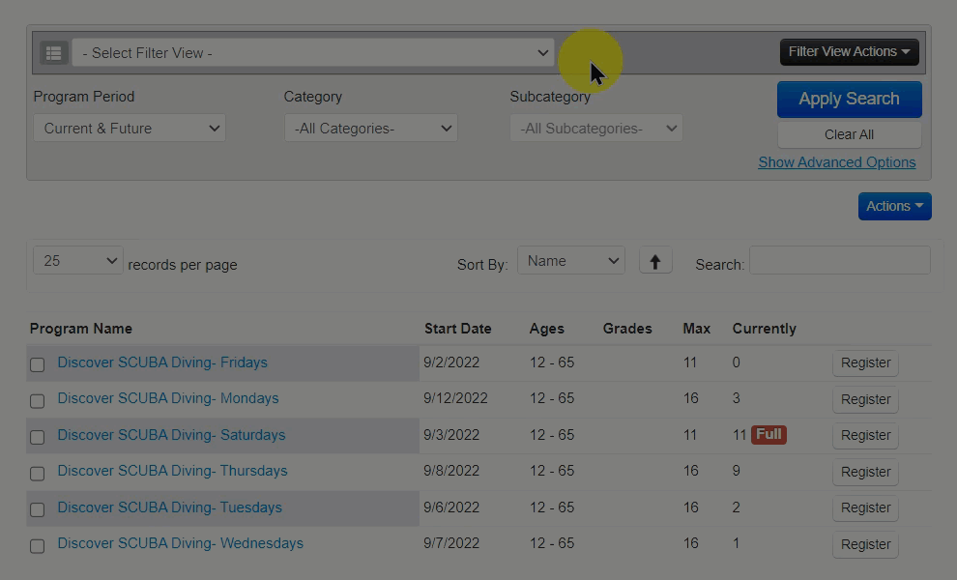Register for the Fridays SCUBA program
This screenshot has height=580, width=957.
pyautogui.click(x=865, y=362)
